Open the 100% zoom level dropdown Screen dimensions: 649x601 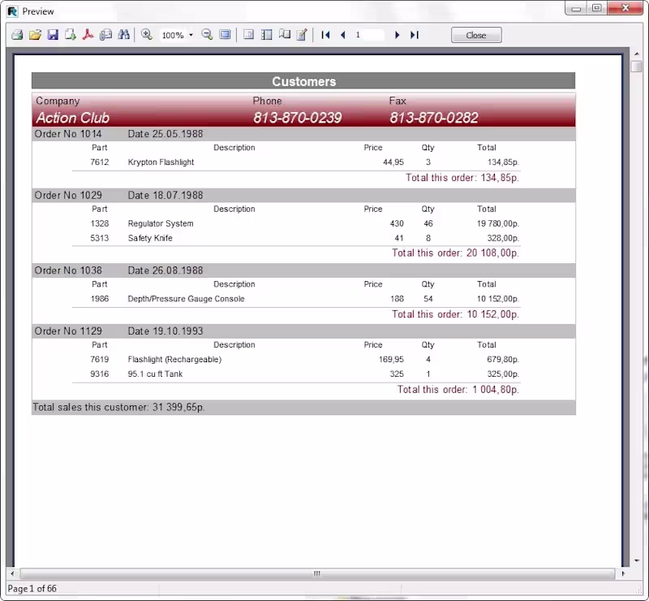(191, 35)
